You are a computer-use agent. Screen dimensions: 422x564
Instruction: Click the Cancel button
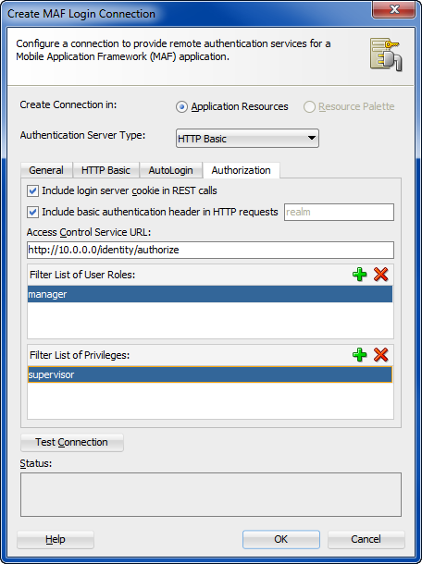pos(366,539)
